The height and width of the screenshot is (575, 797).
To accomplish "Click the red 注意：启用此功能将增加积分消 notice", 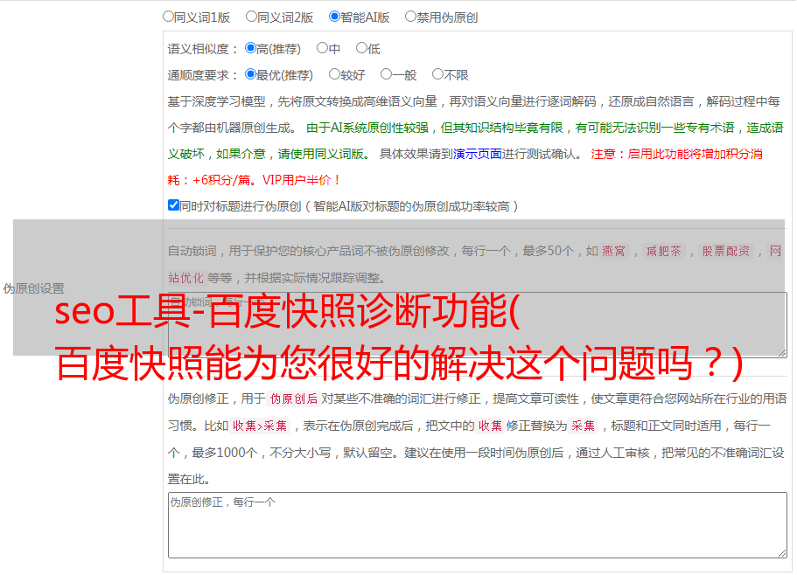I will 676,154.
